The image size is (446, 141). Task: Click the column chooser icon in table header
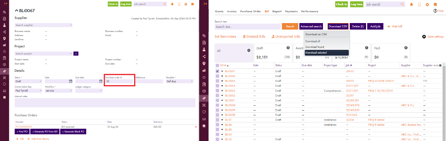click(440, 65)
